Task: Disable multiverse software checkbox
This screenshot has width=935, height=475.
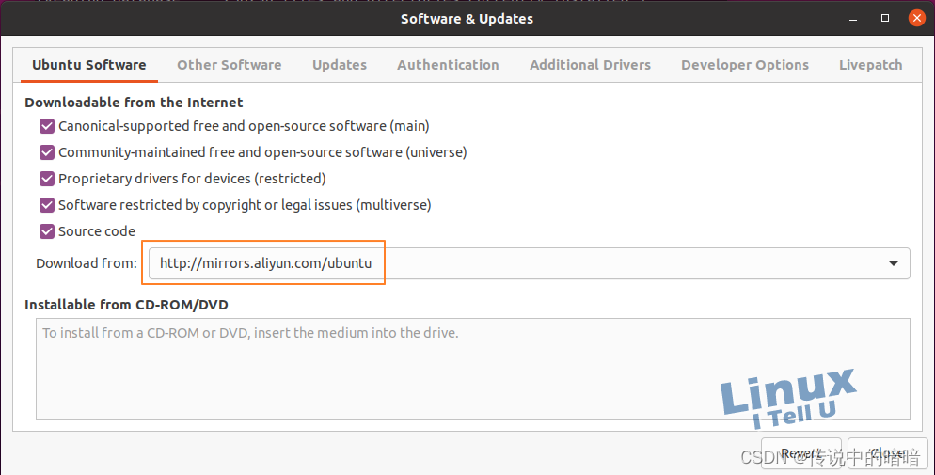Action: [47, 205]
